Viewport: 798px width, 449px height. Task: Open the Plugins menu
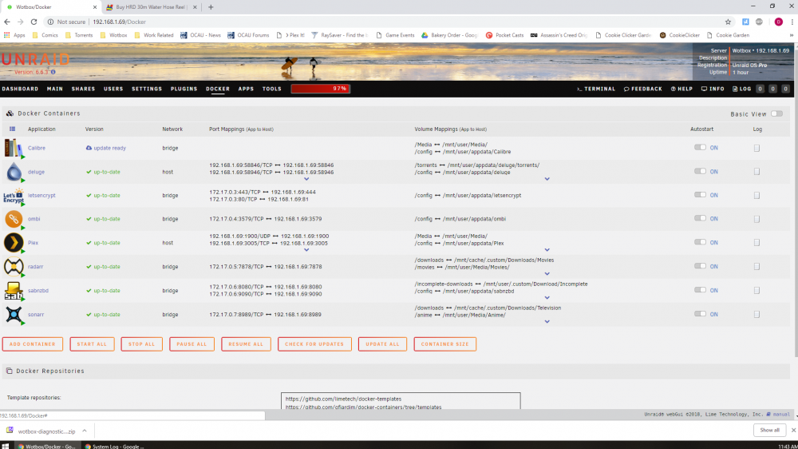(x=184, y=89)
